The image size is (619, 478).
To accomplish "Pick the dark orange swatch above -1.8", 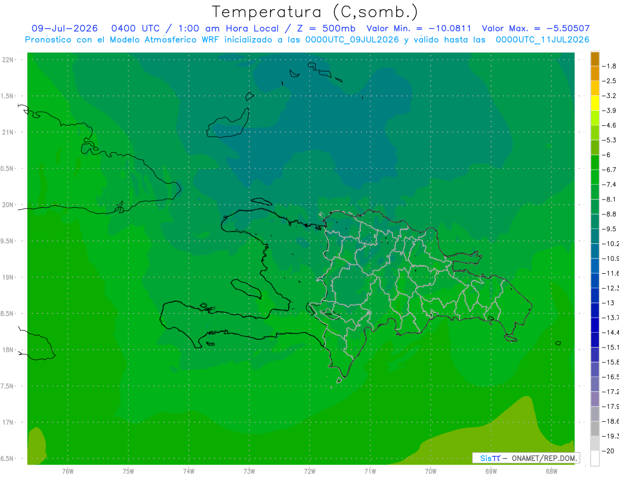I will tap(595, 59).
